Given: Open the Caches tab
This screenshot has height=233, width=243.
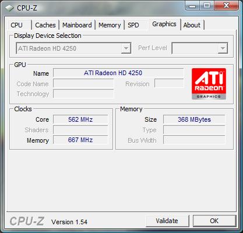Looking at the screenshot, I should click(45, 25).
